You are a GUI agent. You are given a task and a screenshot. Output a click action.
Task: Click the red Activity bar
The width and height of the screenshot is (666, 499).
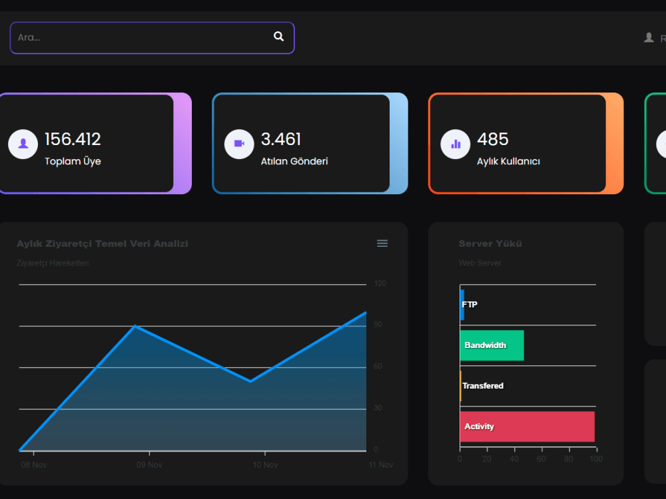[x=527, y=426]
